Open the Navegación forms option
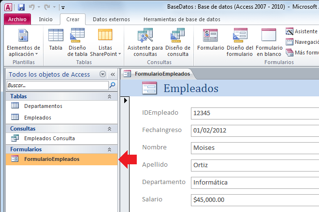The image size is (319, 212). [x=302, y=42]
